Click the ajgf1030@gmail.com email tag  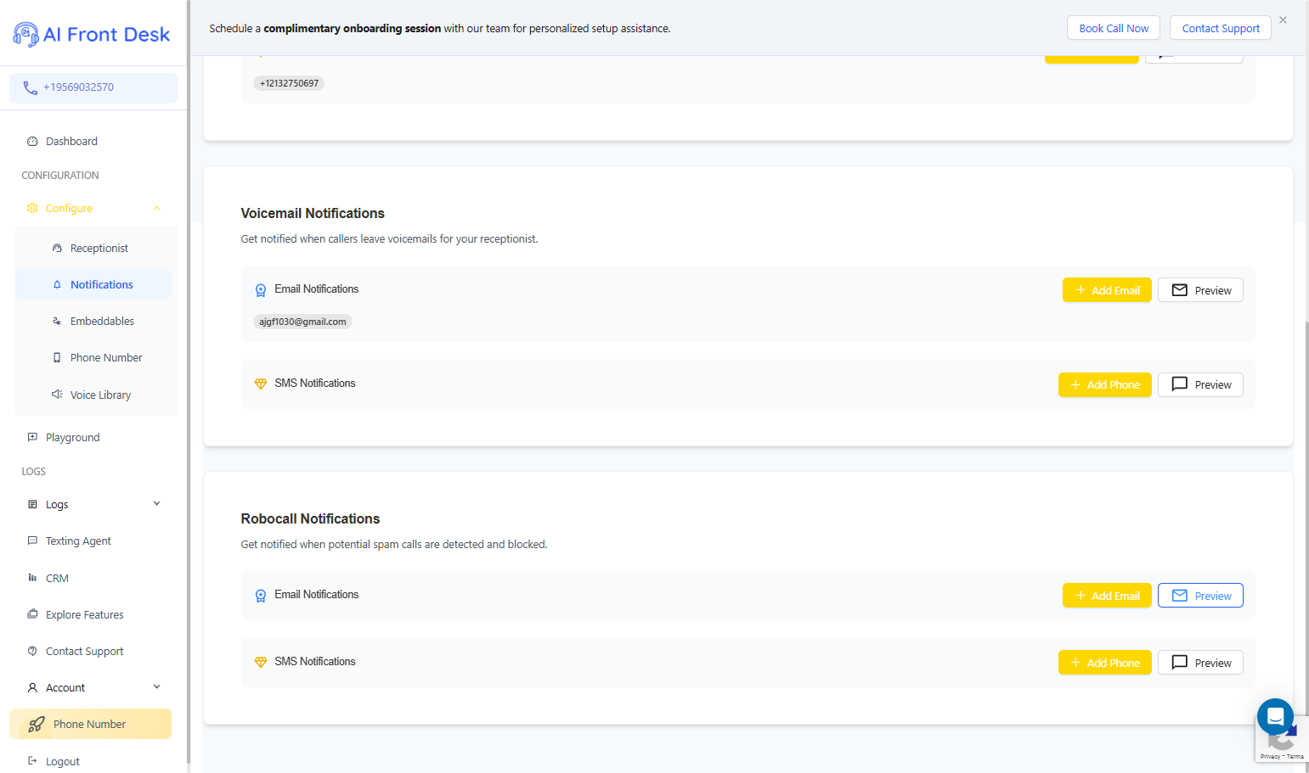point(302,322)
